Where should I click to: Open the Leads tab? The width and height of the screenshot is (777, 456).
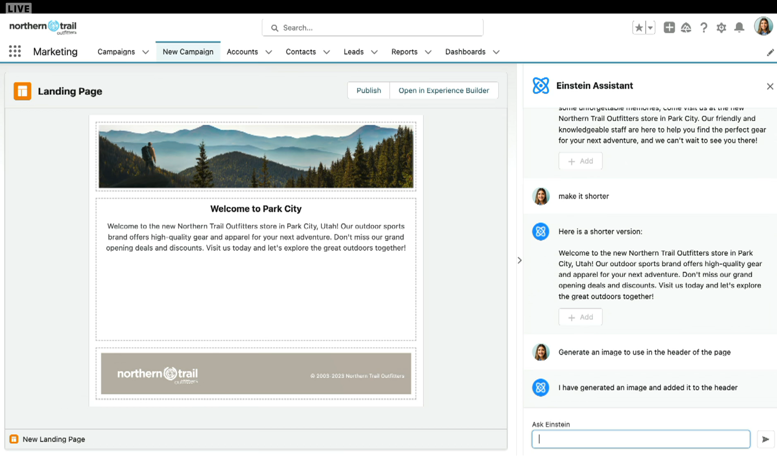(x=353, y=52)
